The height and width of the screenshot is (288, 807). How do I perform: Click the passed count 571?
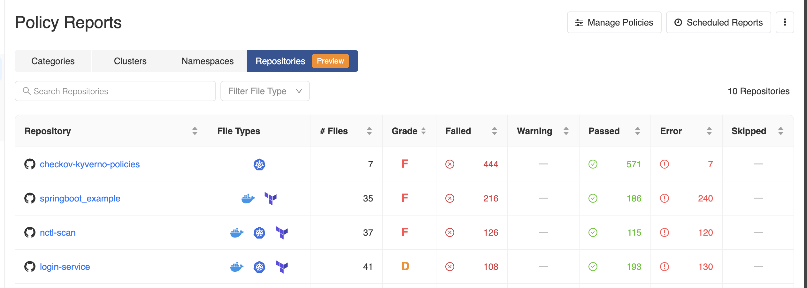(634, 164)
